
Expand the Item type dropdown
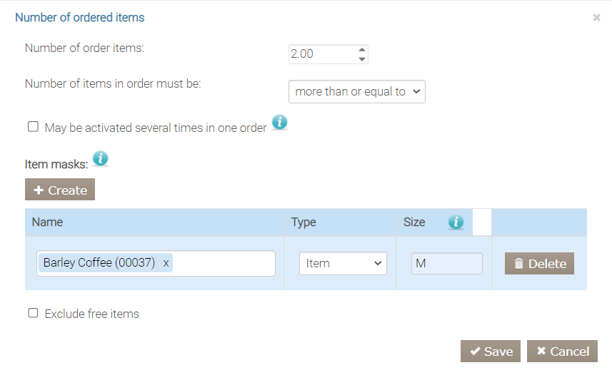coord(343,263)
